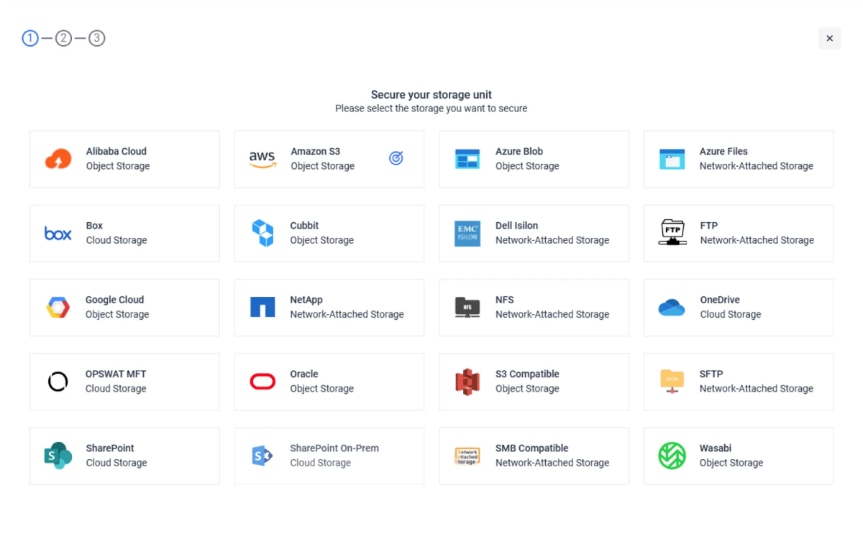
Task: Click the AWS logo for Amazon S3
Action: pos(262,159)
